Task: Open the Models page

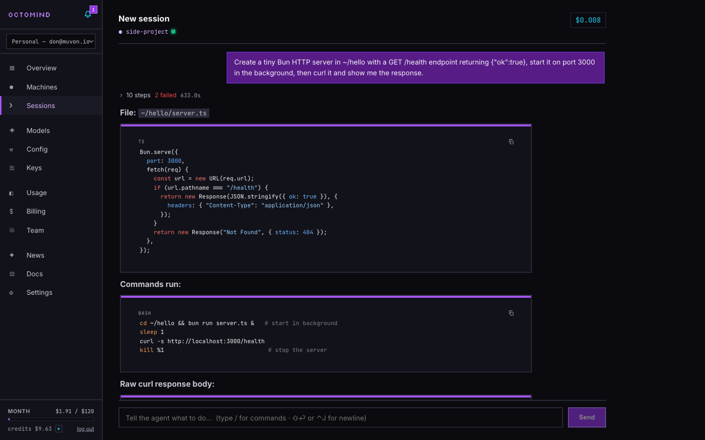Action: (51, 131)
